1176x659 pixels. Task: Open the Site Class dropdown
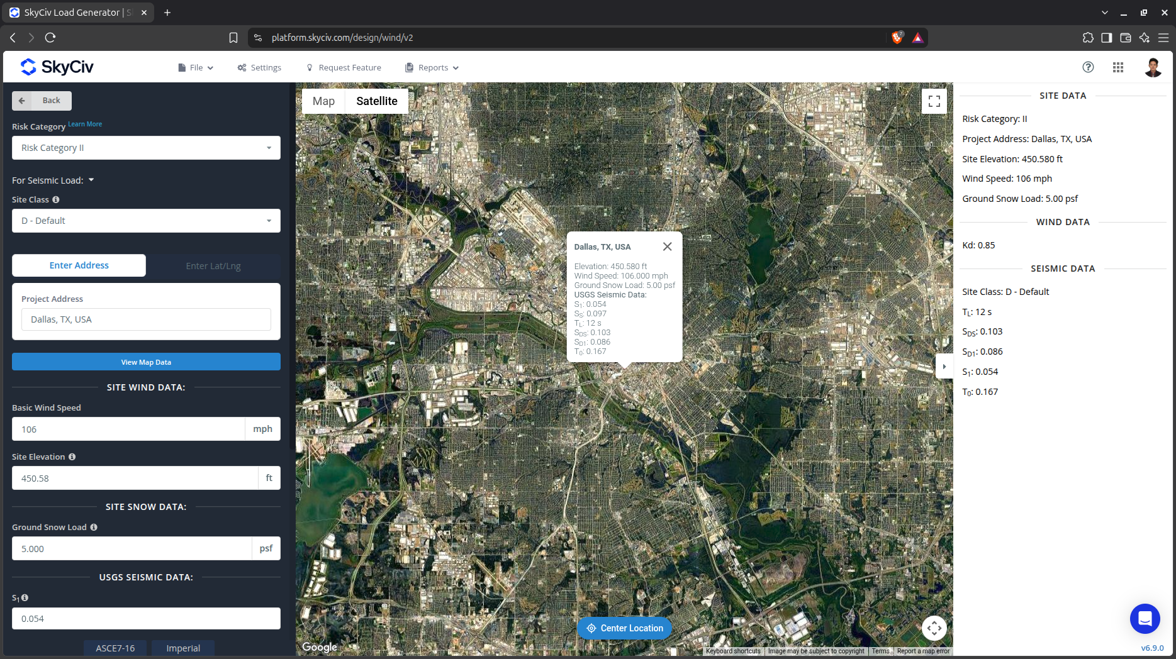click(146, 221)
